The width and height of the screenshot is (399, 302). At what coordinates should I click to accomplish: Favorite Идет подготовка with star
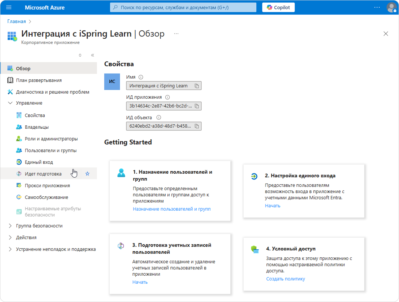(87, 174)
